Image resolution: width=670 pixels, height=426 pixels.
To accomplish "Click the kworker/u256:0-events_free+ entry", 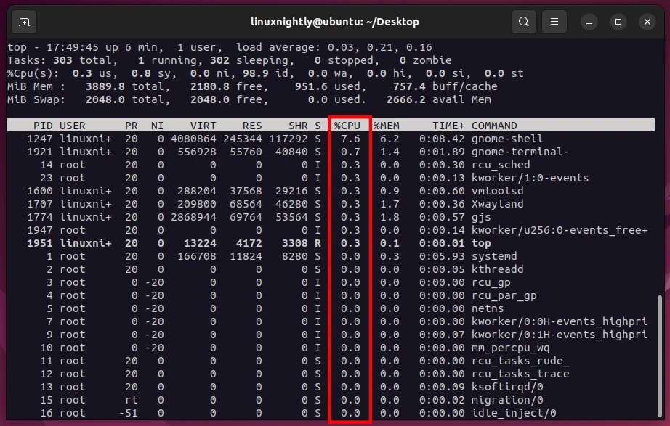I will point(560,230).
